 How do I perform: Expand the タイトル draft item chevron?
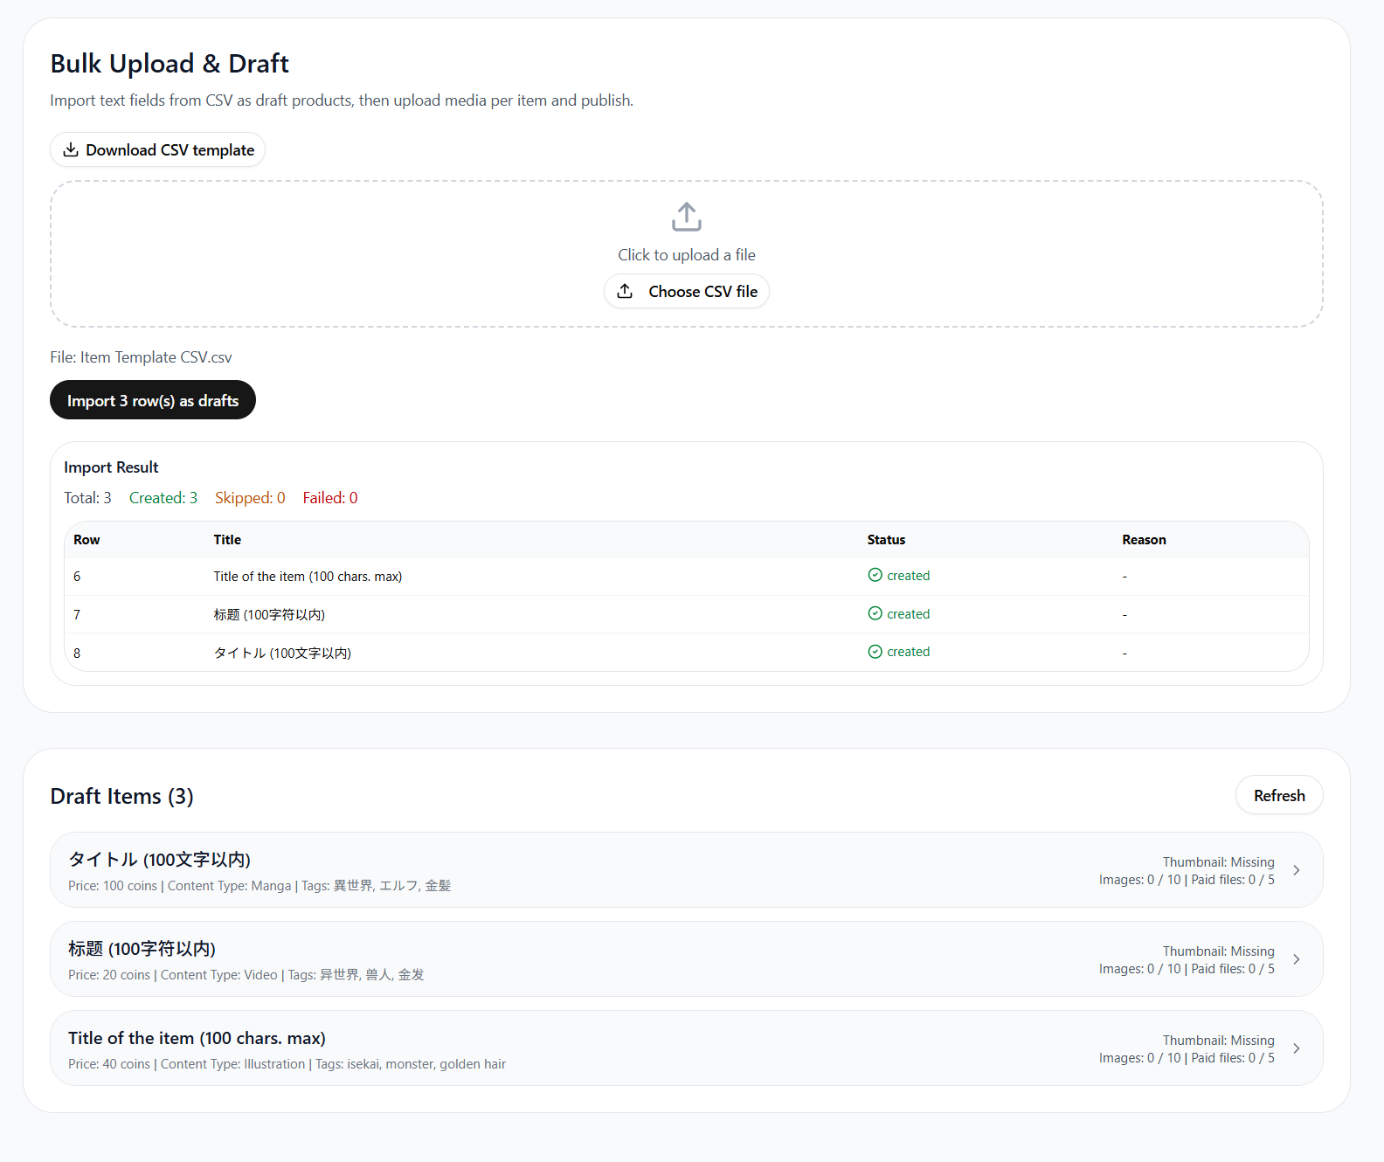coord(1297,870)
